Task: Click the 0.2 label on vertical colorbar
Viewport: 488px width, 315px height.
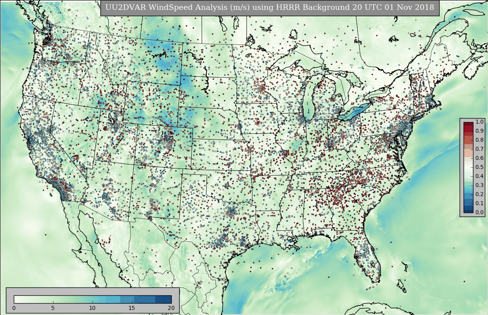Action: tap(479, 194)
